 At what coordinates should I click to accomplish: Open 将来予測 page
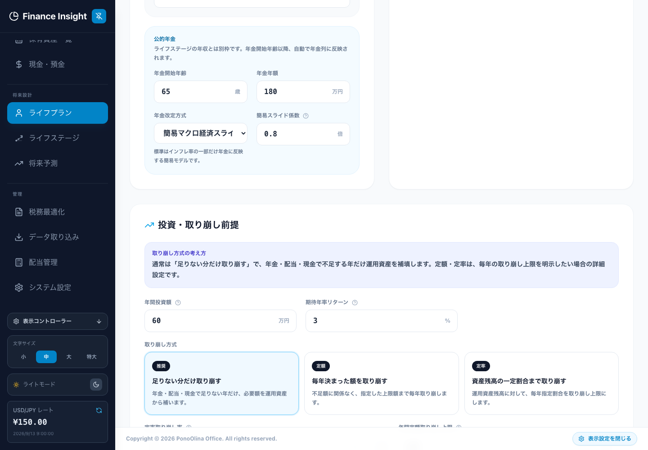58,163
